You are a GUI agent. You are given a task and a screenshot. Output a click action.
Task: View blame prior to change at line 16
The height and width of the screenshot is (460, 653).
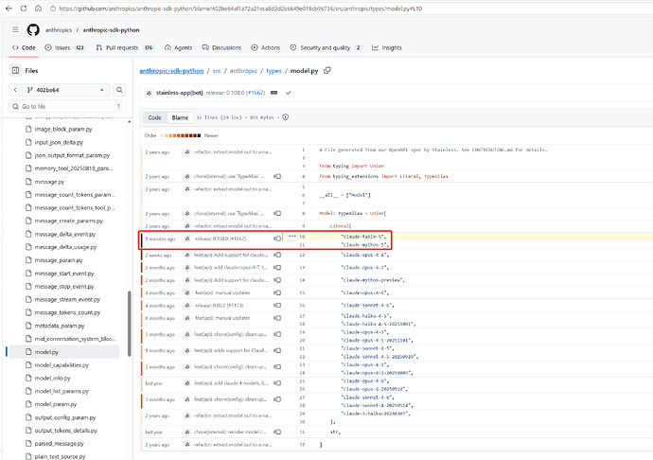pos(277,306)
